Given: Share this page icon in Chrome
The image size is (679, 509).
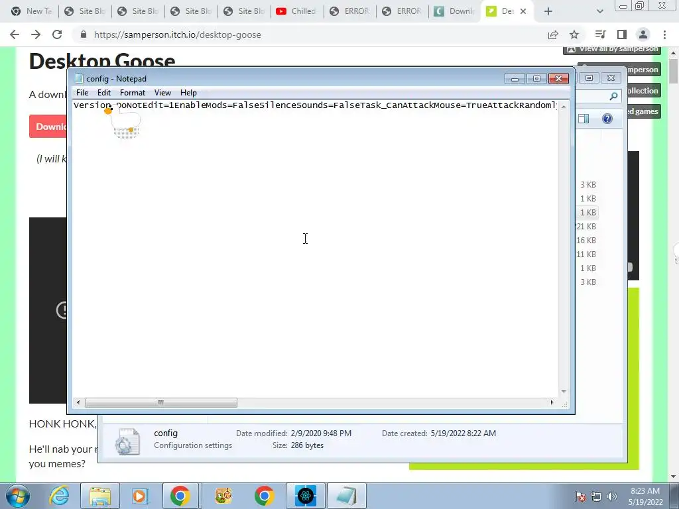Looking at the screenshot, I should 553,34.
